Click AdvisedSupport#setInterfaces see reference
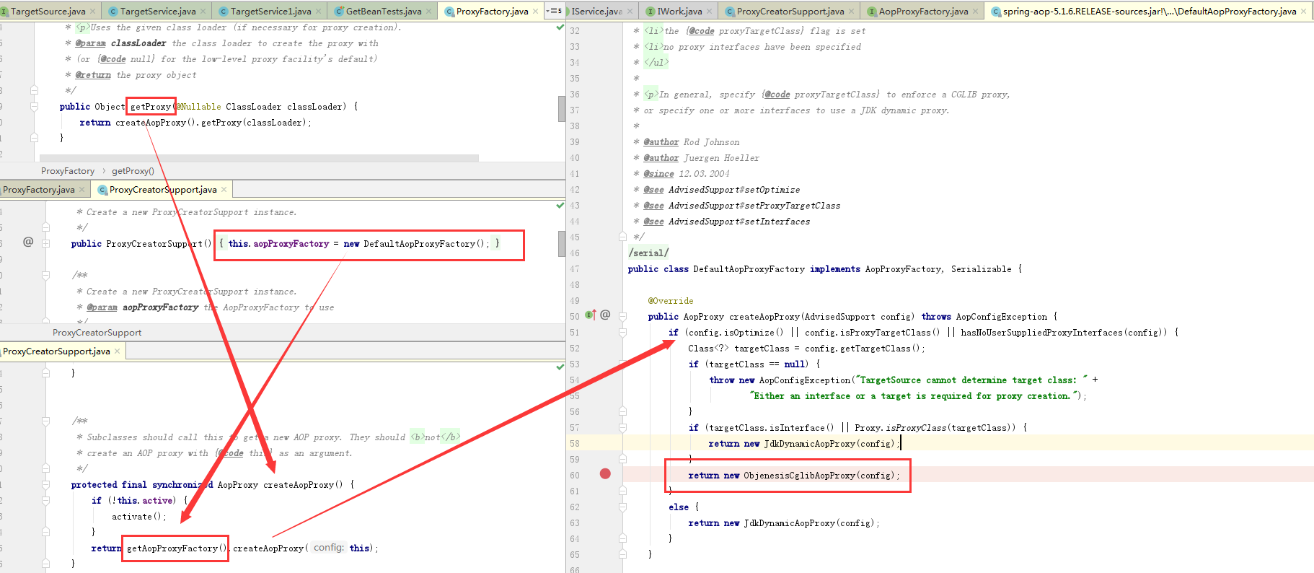The height and width of the screenshot is (573, 1314). [739, 222]
